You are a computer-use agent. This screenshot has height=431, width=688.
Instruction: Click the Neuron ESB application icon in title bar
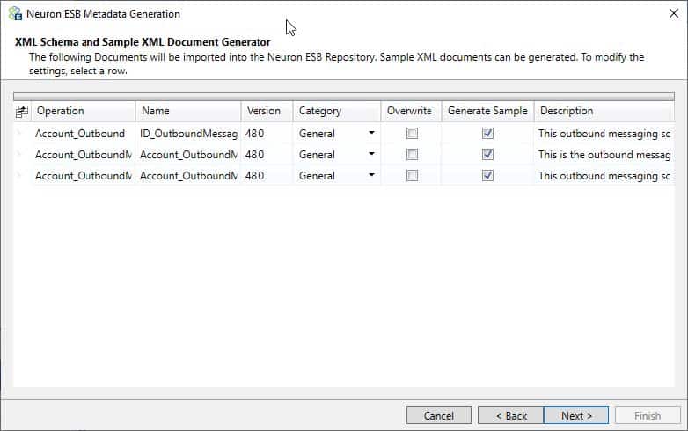15,13
